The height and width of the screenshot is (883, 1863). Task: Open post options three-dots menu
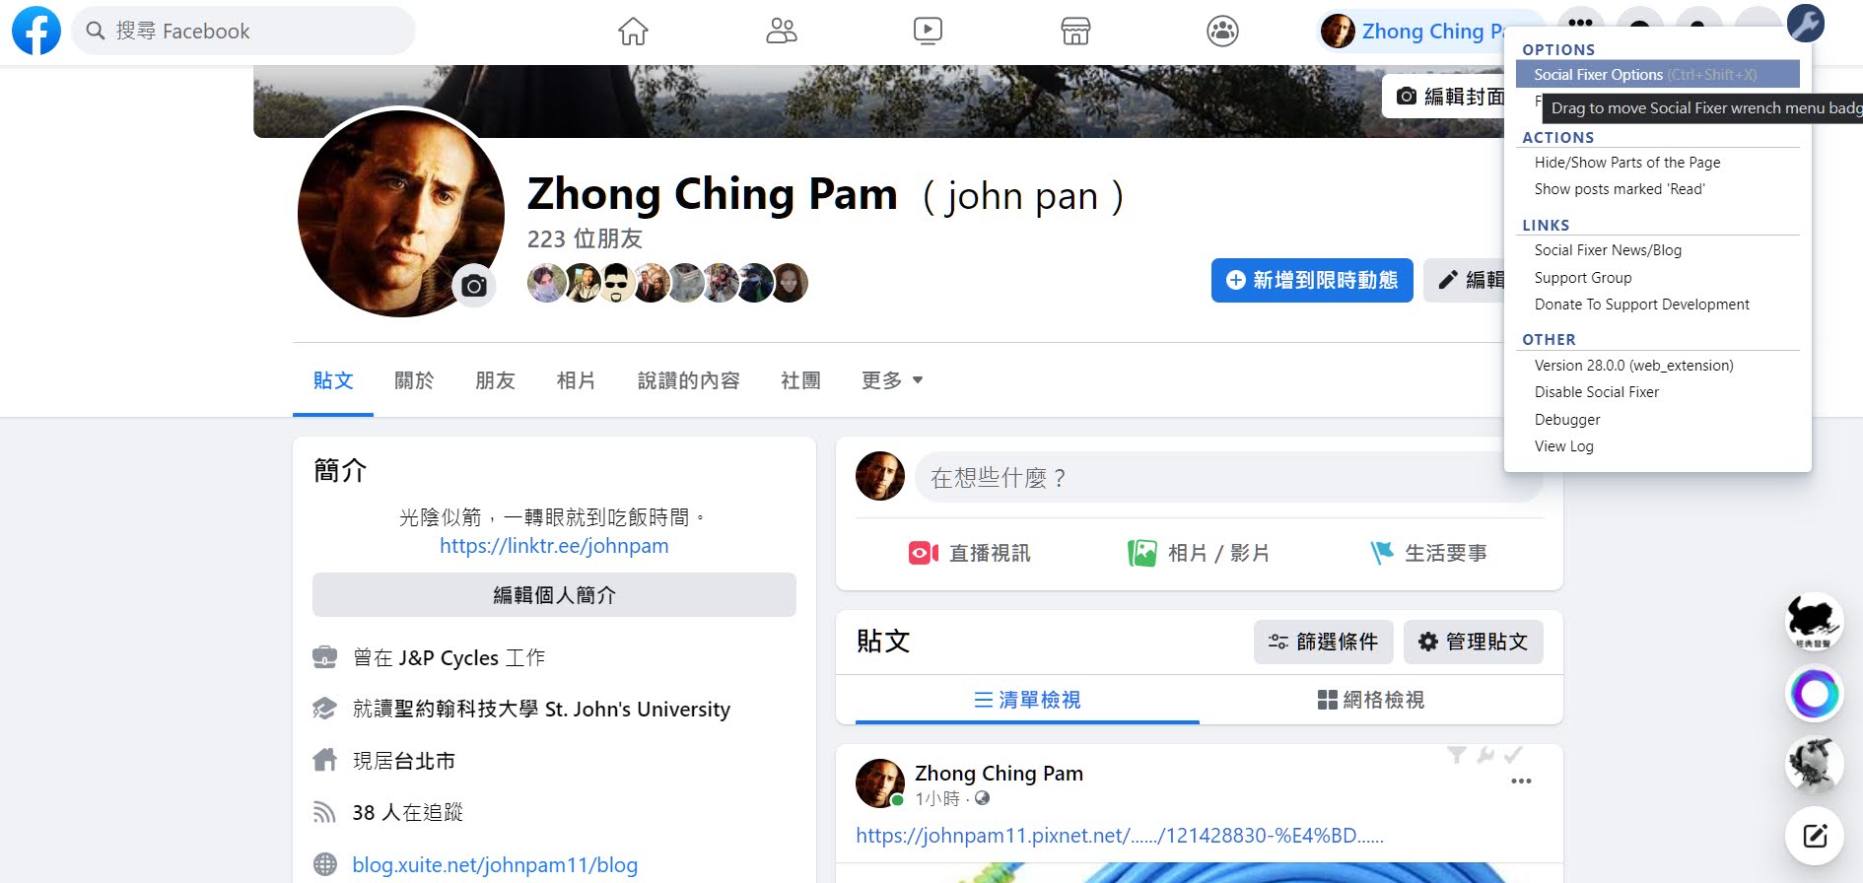click(x=1521, y=781)
